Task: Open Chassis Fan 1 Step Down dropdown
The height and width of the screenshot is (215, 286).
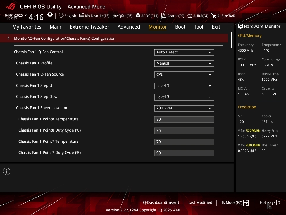Action: tap(184, 97)
